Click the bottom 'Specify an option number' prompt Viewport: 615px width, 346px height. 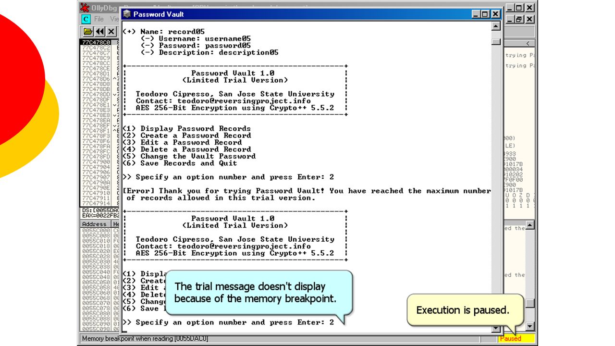[x=228, y=322]
